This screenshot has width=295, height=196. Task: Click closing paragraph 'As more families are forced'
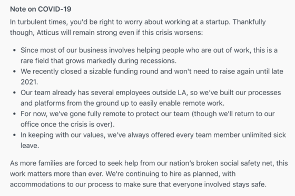[149, 173]
